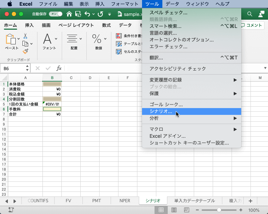Click the confirm checkmark in formula bar
The height and width of the screenshot is (214, 268).
(48, 68)
